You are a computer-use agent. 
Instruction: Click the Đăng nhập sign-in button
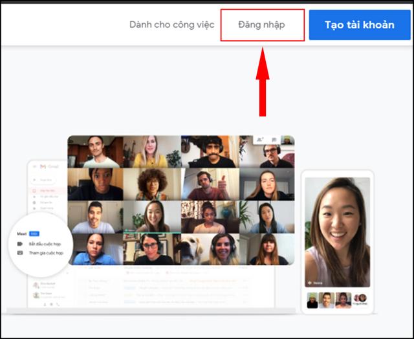coord(262,25)
